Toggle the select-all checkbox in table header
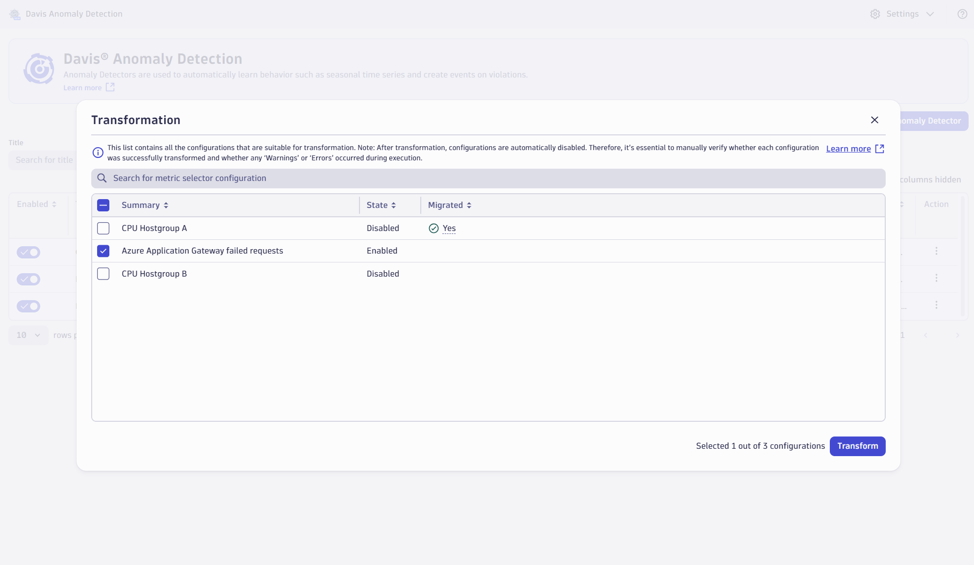The image size is (974, 565). point(103,205)
